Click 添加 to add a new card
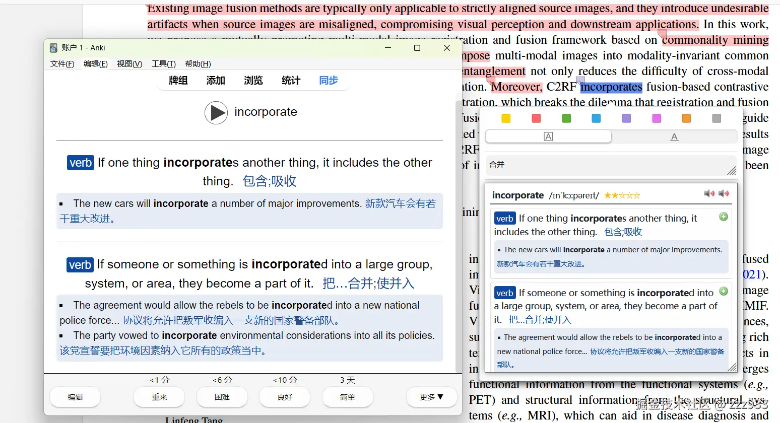The image size is (780, 423). click(216, 80)
